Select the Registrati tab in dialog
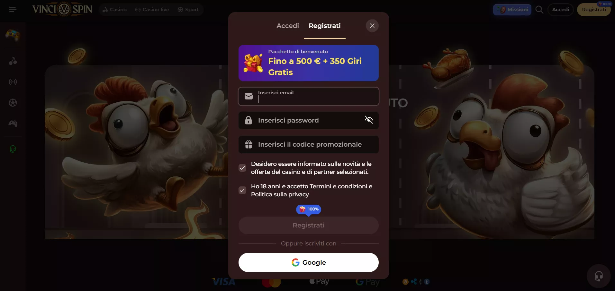Screen dimensions: 615x291 325,26
